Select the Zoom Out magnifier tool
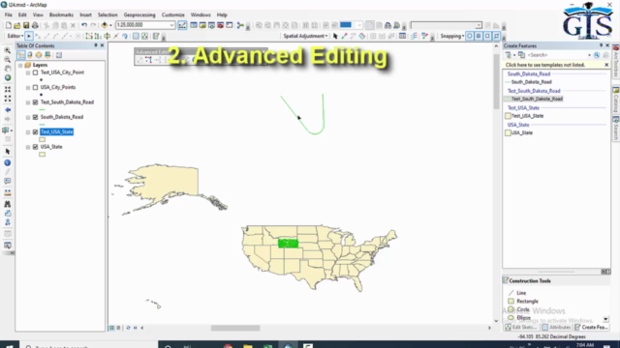 8,60
